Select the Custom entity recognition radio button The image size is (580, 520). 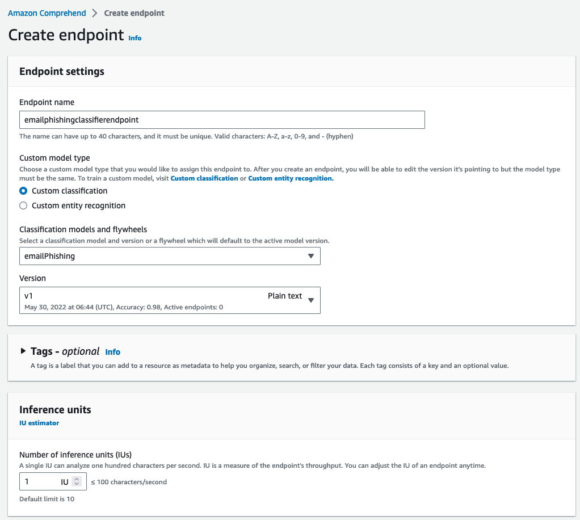point(23,206)
